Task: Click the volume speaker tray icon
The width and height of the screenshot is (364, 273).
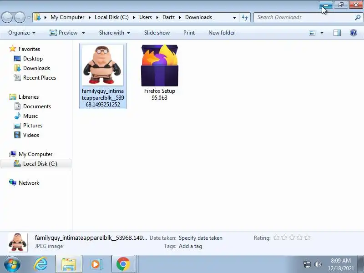Action: click(x=318, y=264)
